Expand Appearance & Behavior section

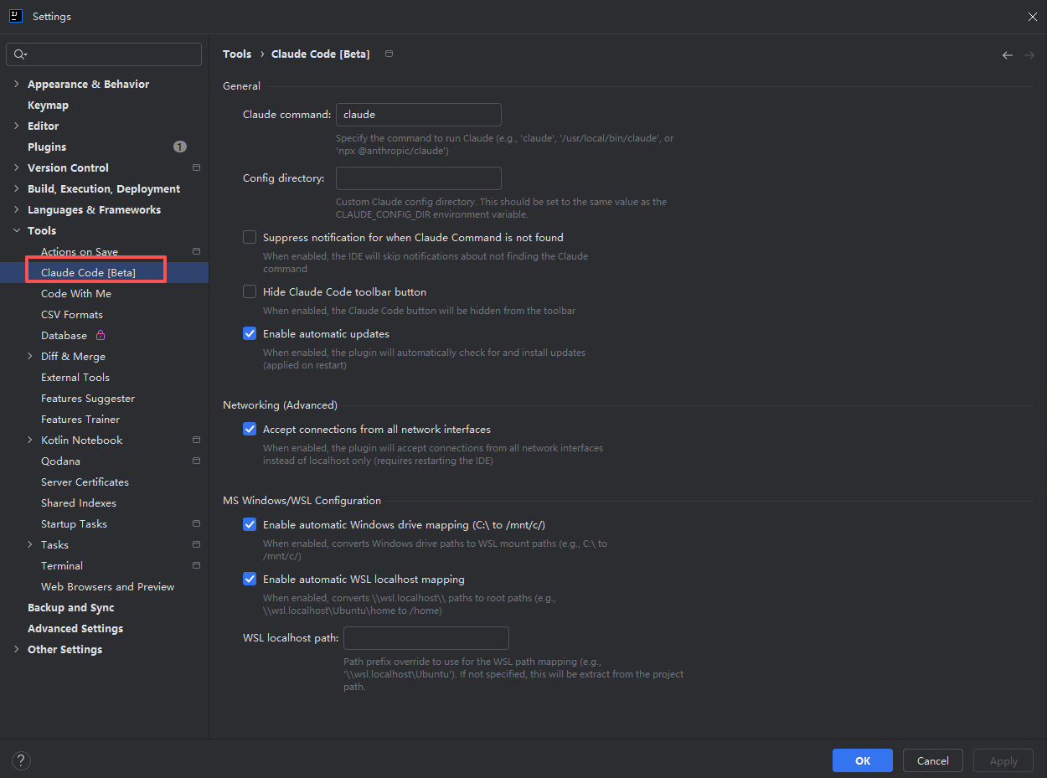(17, 84)
